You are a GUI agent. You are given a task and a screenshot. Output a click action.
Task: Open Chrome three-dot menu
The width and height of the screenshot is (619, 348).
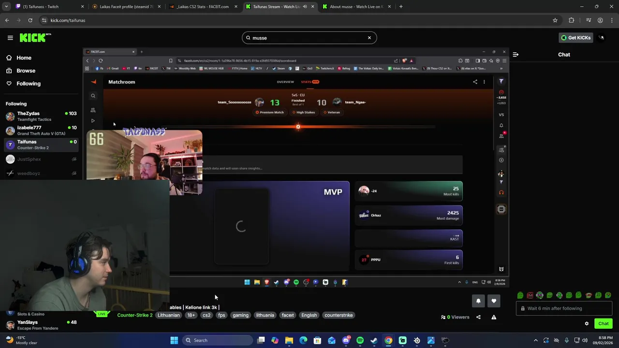click(x=612, y=20)
